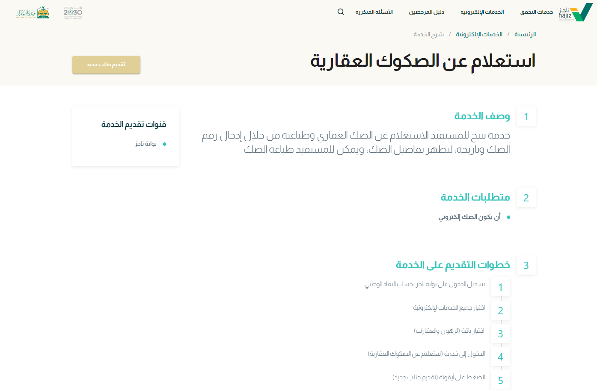597x390 pixels.
Task: Select section heading متطلبات الخدمة
Action: pyautogui.click(x=475, y=197)
